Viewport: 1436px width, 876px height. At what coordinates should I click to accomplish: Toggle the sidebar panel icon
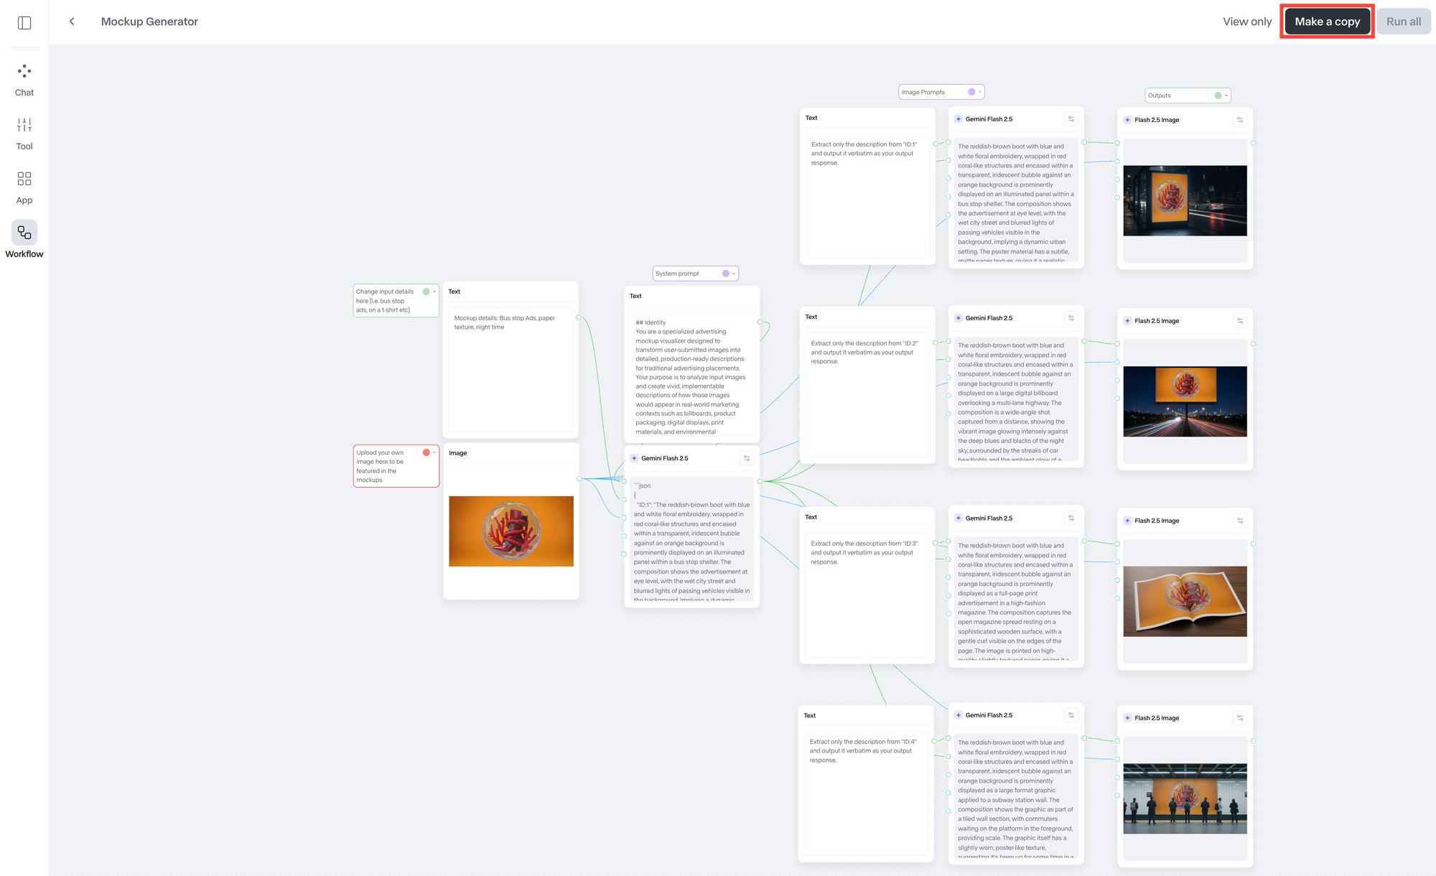click(x=24, y=22)
